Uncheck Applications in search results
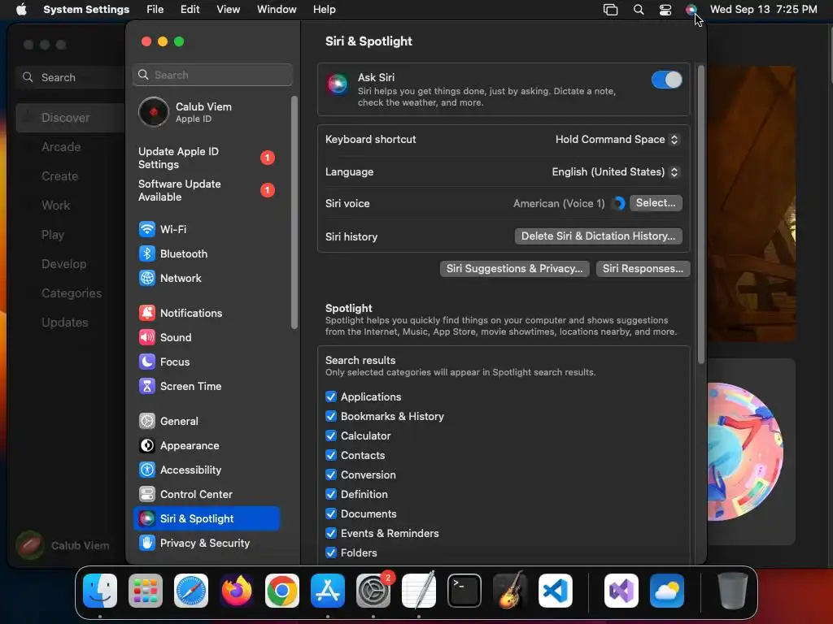 tap(331, 396)
